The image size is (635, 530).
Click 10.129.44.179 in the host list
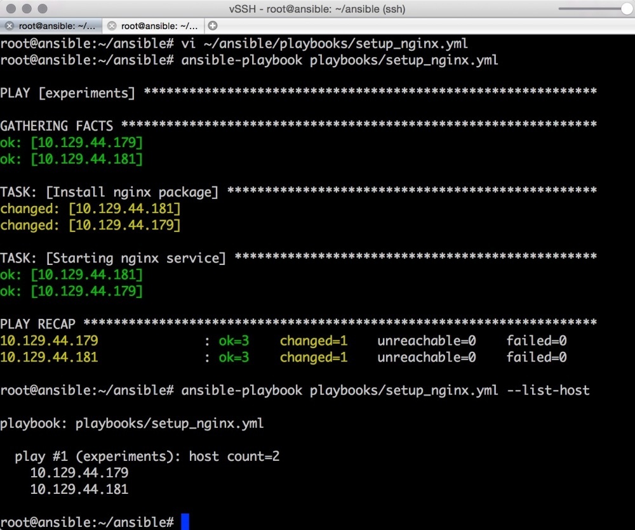click(x=79, y=472)
